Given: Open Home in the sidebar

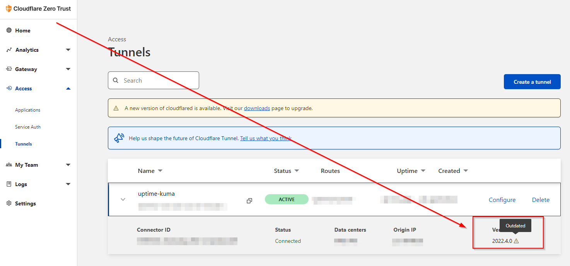Looking at the screenshot, I should 23,30.
